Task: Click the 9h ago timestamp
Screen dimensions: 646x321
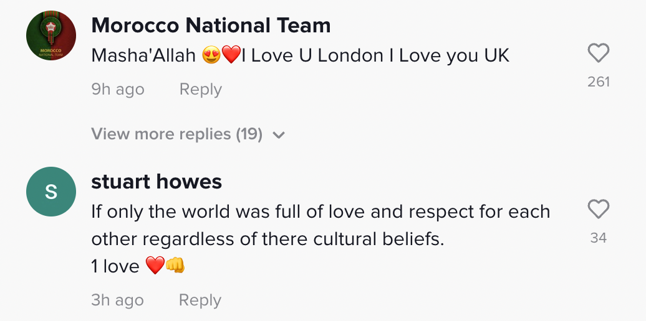Action: click(118, 90)
